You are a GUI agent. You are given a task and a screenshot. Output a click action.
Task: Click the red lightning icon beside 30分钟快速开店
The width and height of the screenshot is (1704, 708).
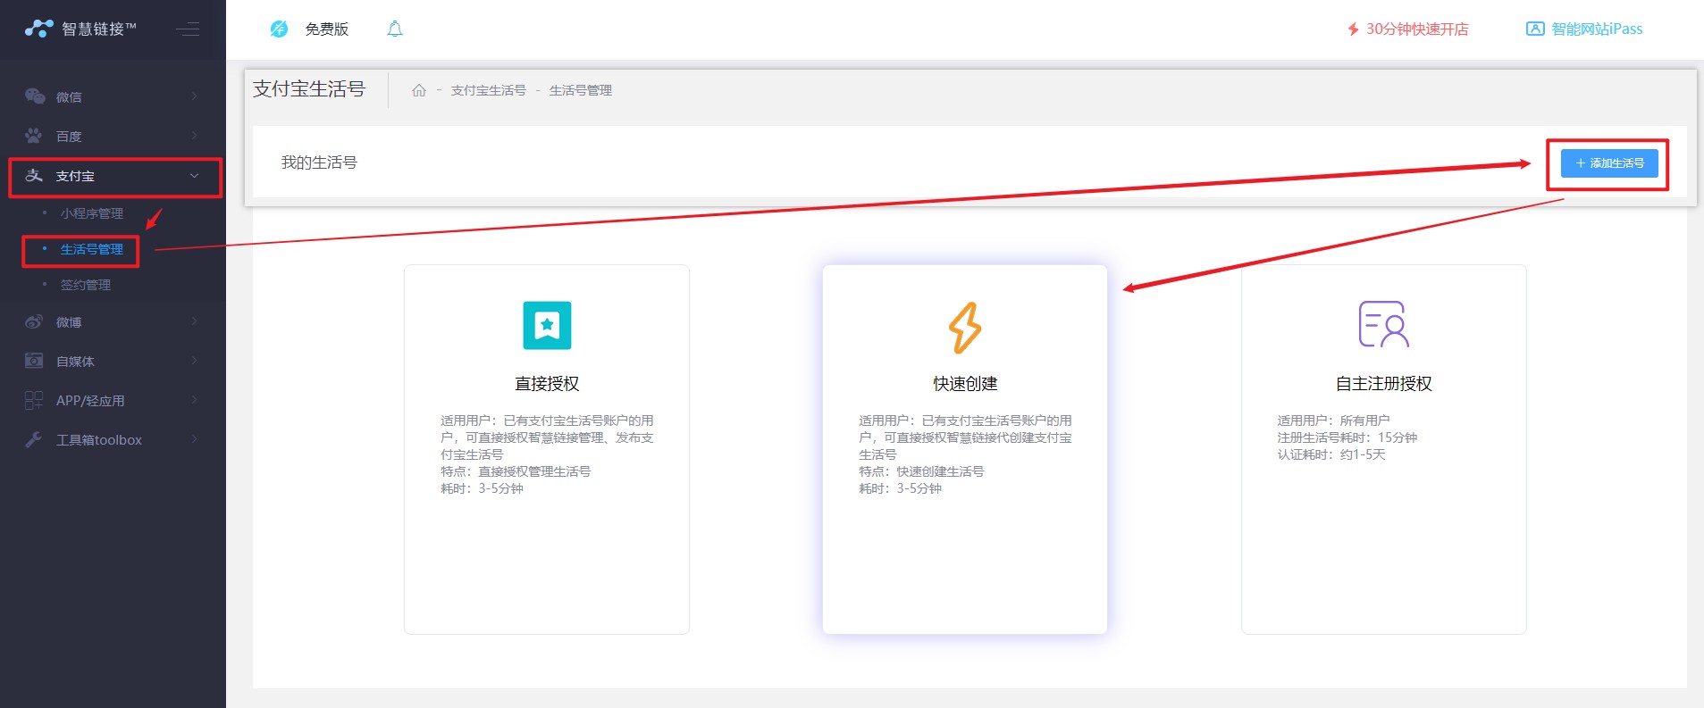[1353, 29]
